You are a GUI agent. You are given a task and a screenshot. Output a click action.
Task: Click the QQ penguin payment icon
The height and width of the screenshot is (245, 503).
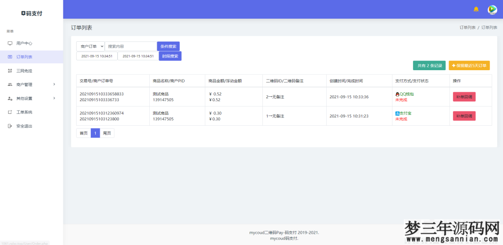coord(397,94)
